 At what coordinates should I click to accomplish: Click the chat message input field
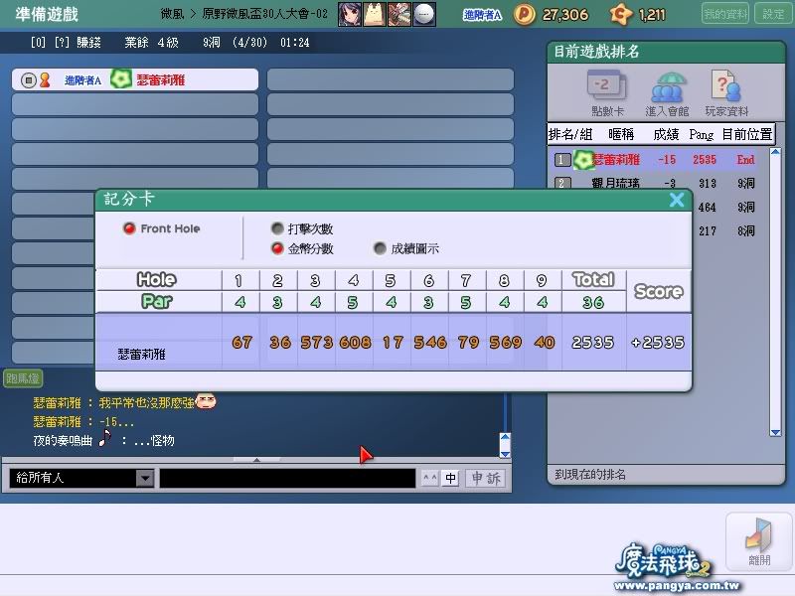click(x=287, y=478)
